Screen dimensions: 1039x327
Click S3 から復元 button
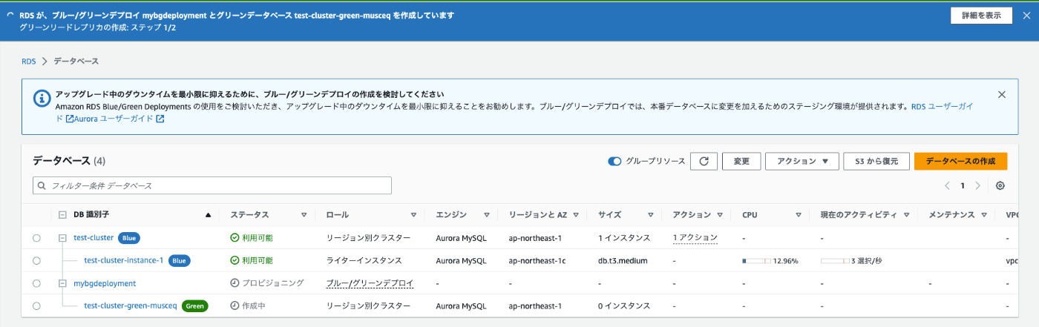point(876,161)
